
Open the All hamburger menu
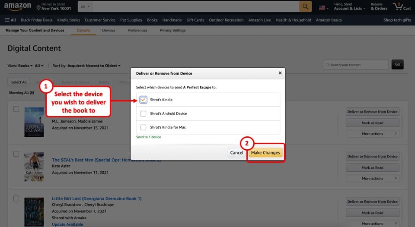click(10, 20)
